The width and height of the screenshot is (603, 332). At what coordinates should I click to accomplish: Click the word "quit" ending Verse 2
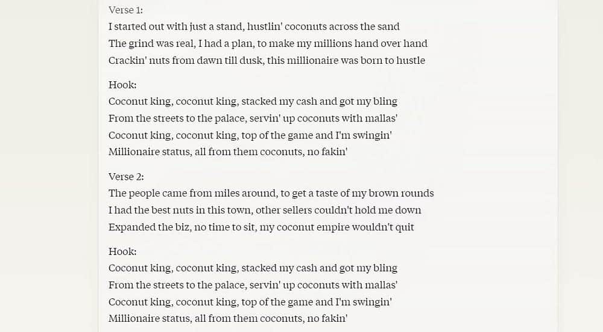[405, 227]
